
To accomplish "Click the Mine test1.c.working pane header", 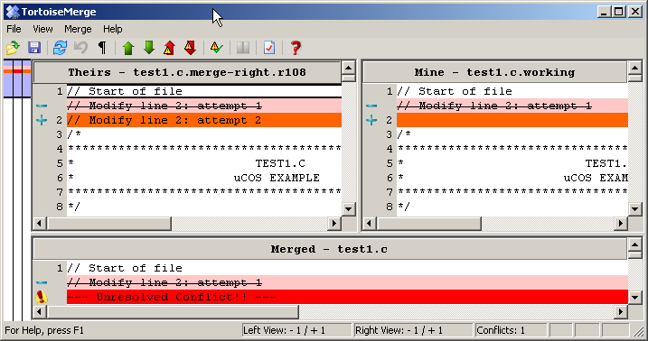I will (494, 72).
